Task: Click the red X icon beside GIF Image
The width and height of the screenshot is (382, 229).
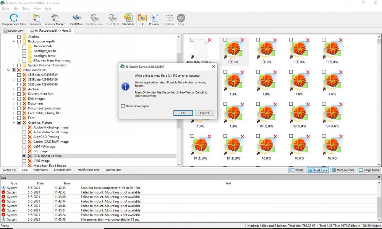Action: tap(30, 151)
